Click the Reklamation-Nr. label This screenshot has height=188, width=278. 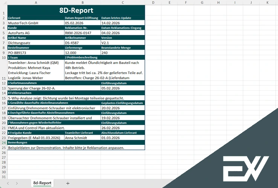point(76,28)
